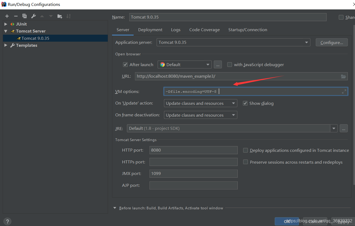Screen dimensions: 355x226
Task: Browse URL with folder icon
Action: click(x=343, y=76)
